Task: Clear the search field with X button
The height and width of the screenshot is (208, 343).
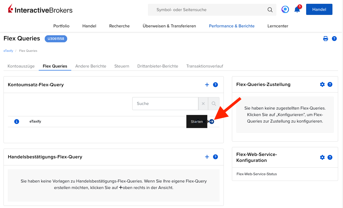Action: tap(203, 104)
